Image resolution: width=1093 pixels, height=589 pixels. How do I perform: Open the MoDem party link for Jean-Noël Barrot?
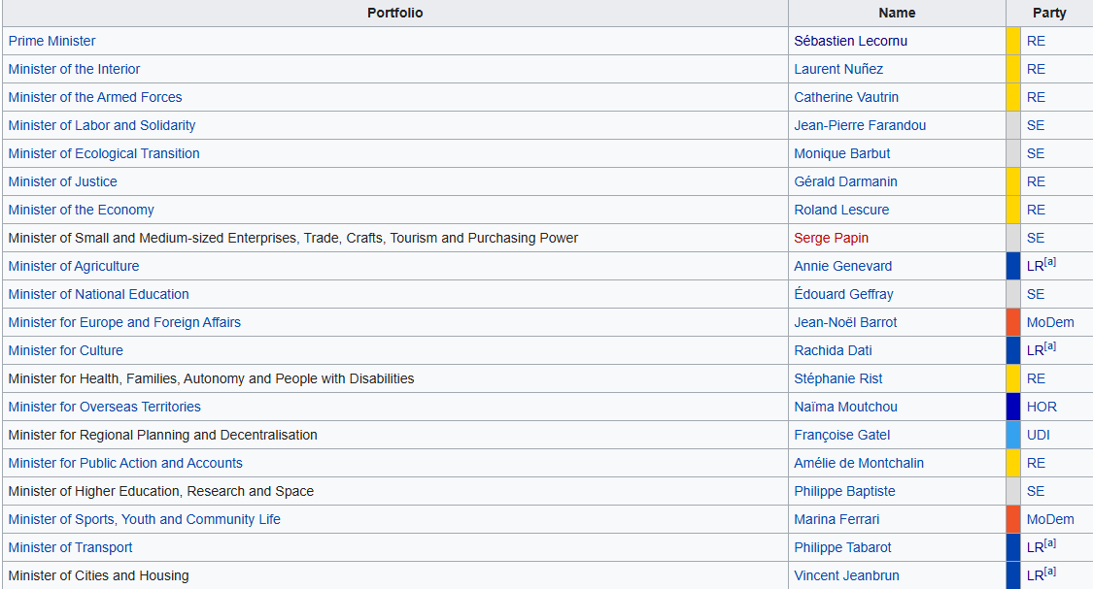pyautogui.click(x=1050, y=322)
